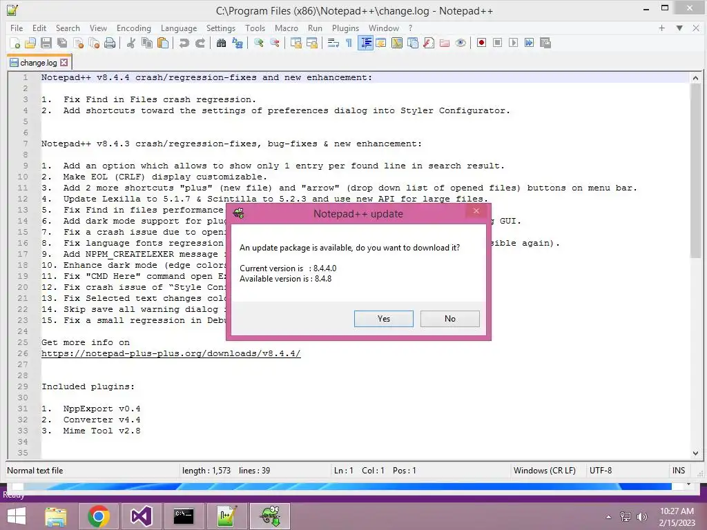Open the Encoding menu

pos(134,28)
